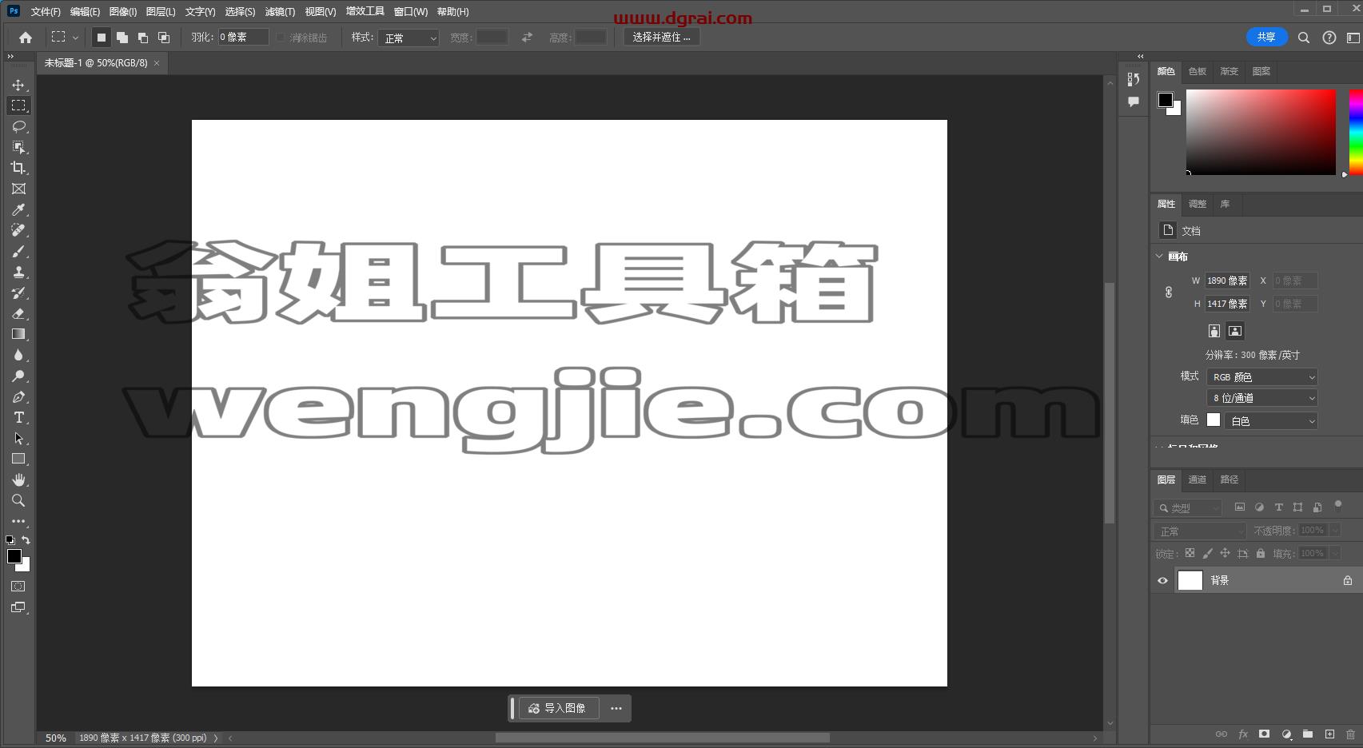
Task: Switch to the 调整 tab
Action: click(x=1197, y=204)
